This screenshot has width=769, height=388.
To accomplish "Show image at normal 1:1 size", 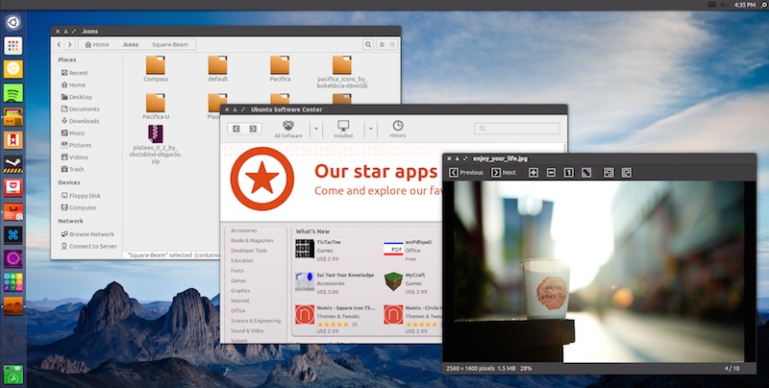I will [x=568, y=173].
